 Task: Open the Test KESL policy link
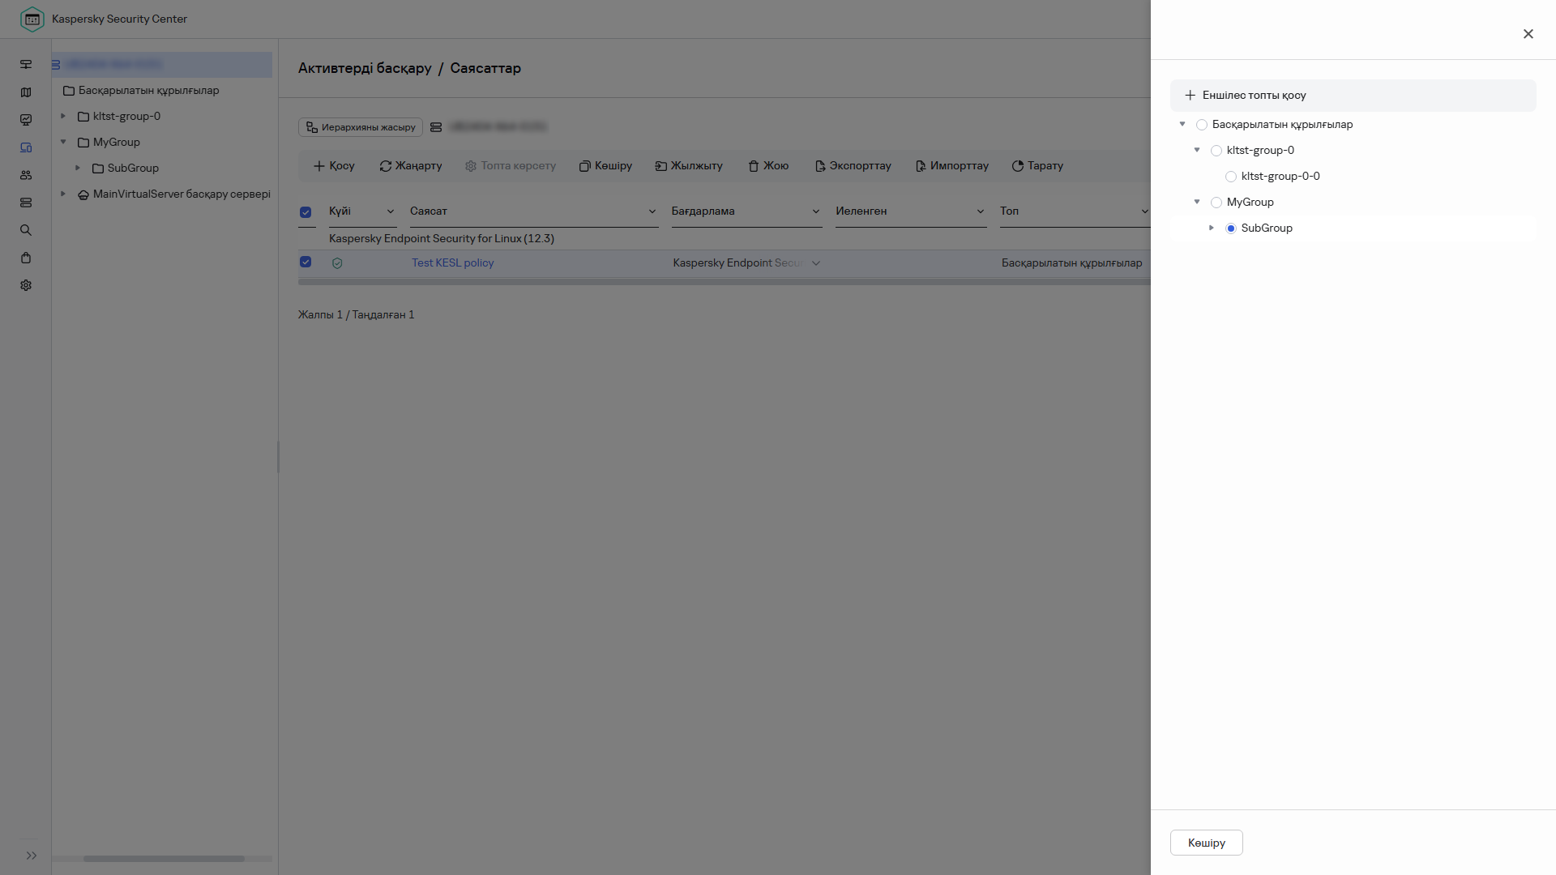coord(452,262)
